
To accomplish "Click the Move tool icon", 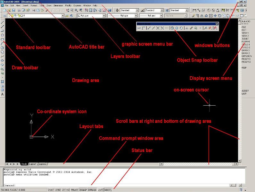I will (x=215, y=16).
